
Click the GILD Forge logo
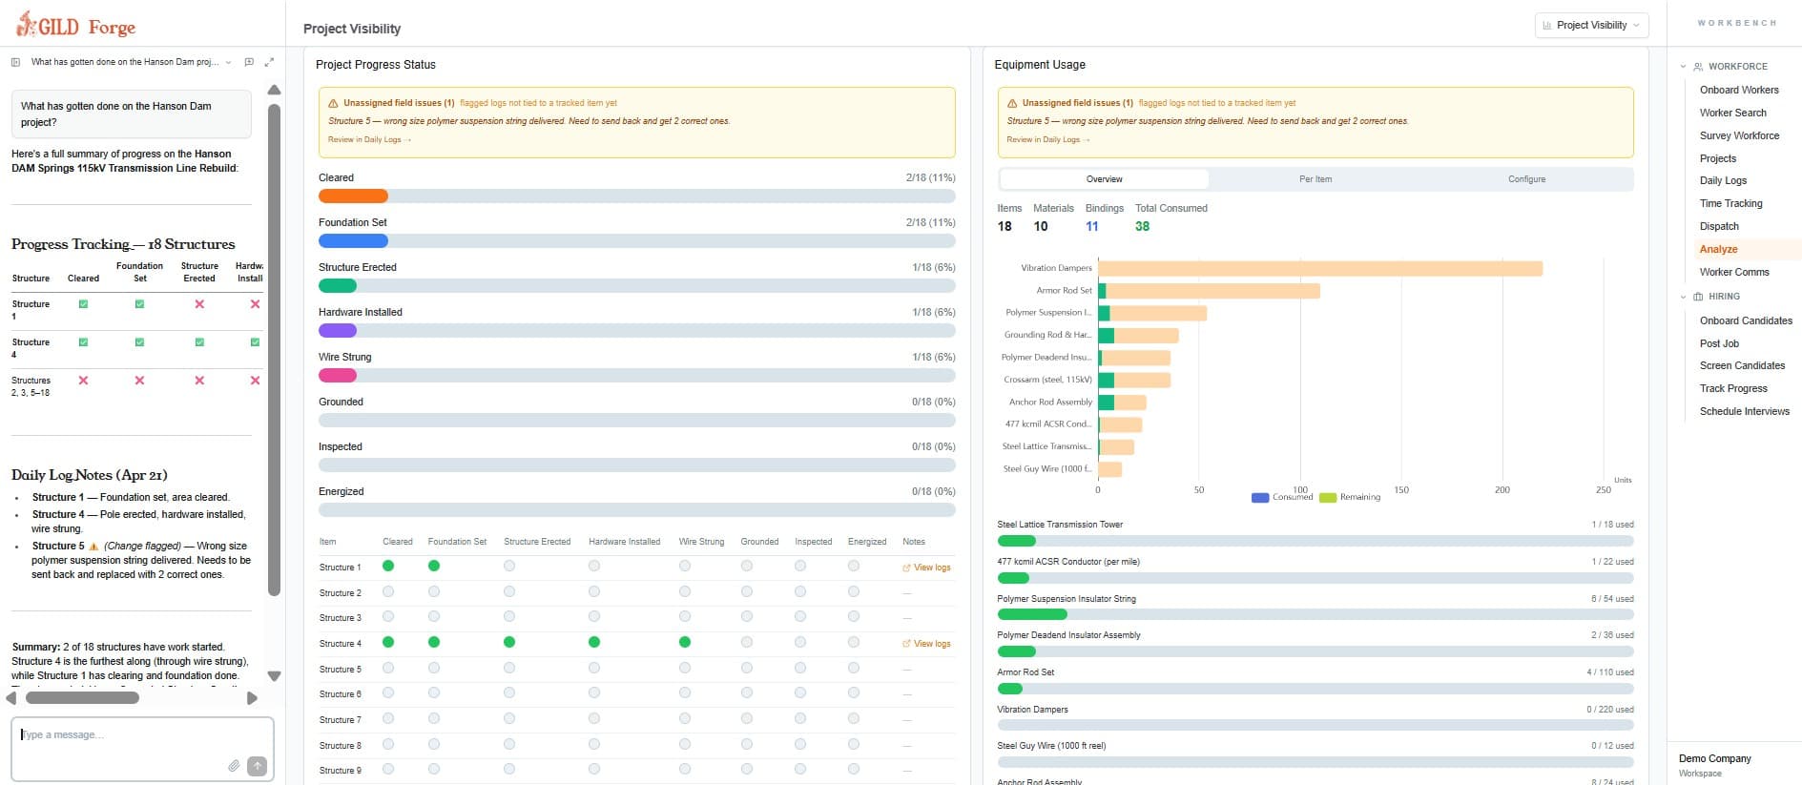point(76,26)
